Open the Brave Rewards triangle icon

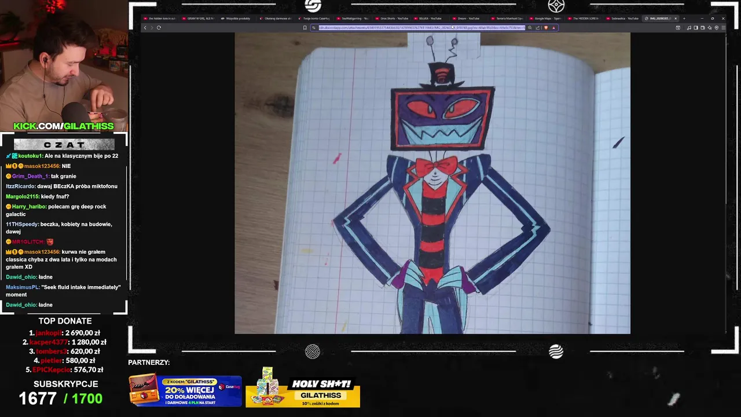click(554, 28)
